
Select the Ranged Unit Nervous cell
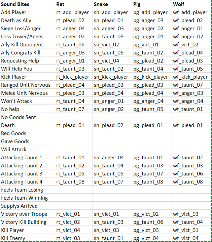(x=28, y=85)
